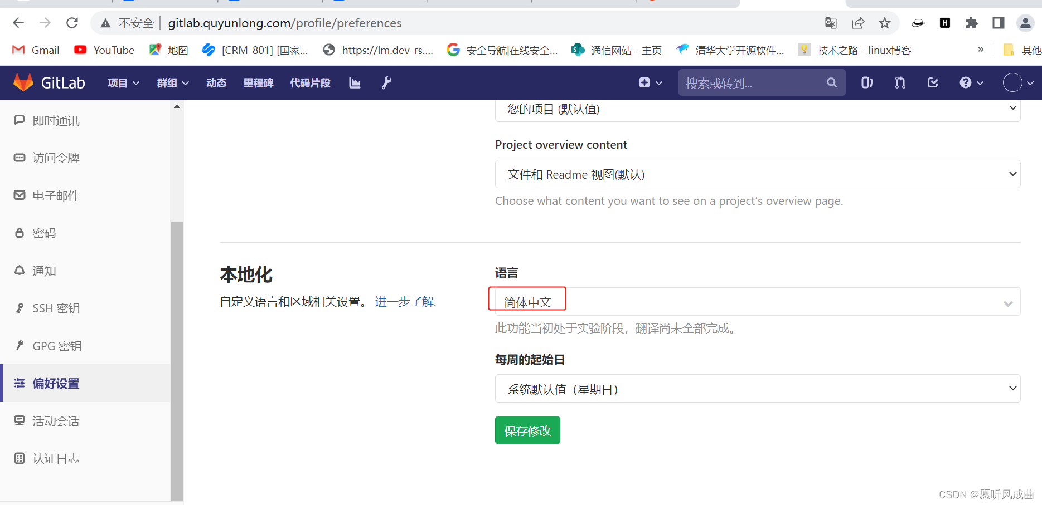Click the 保存修改 save button
1042x505 pixels.
pos(527,430)
